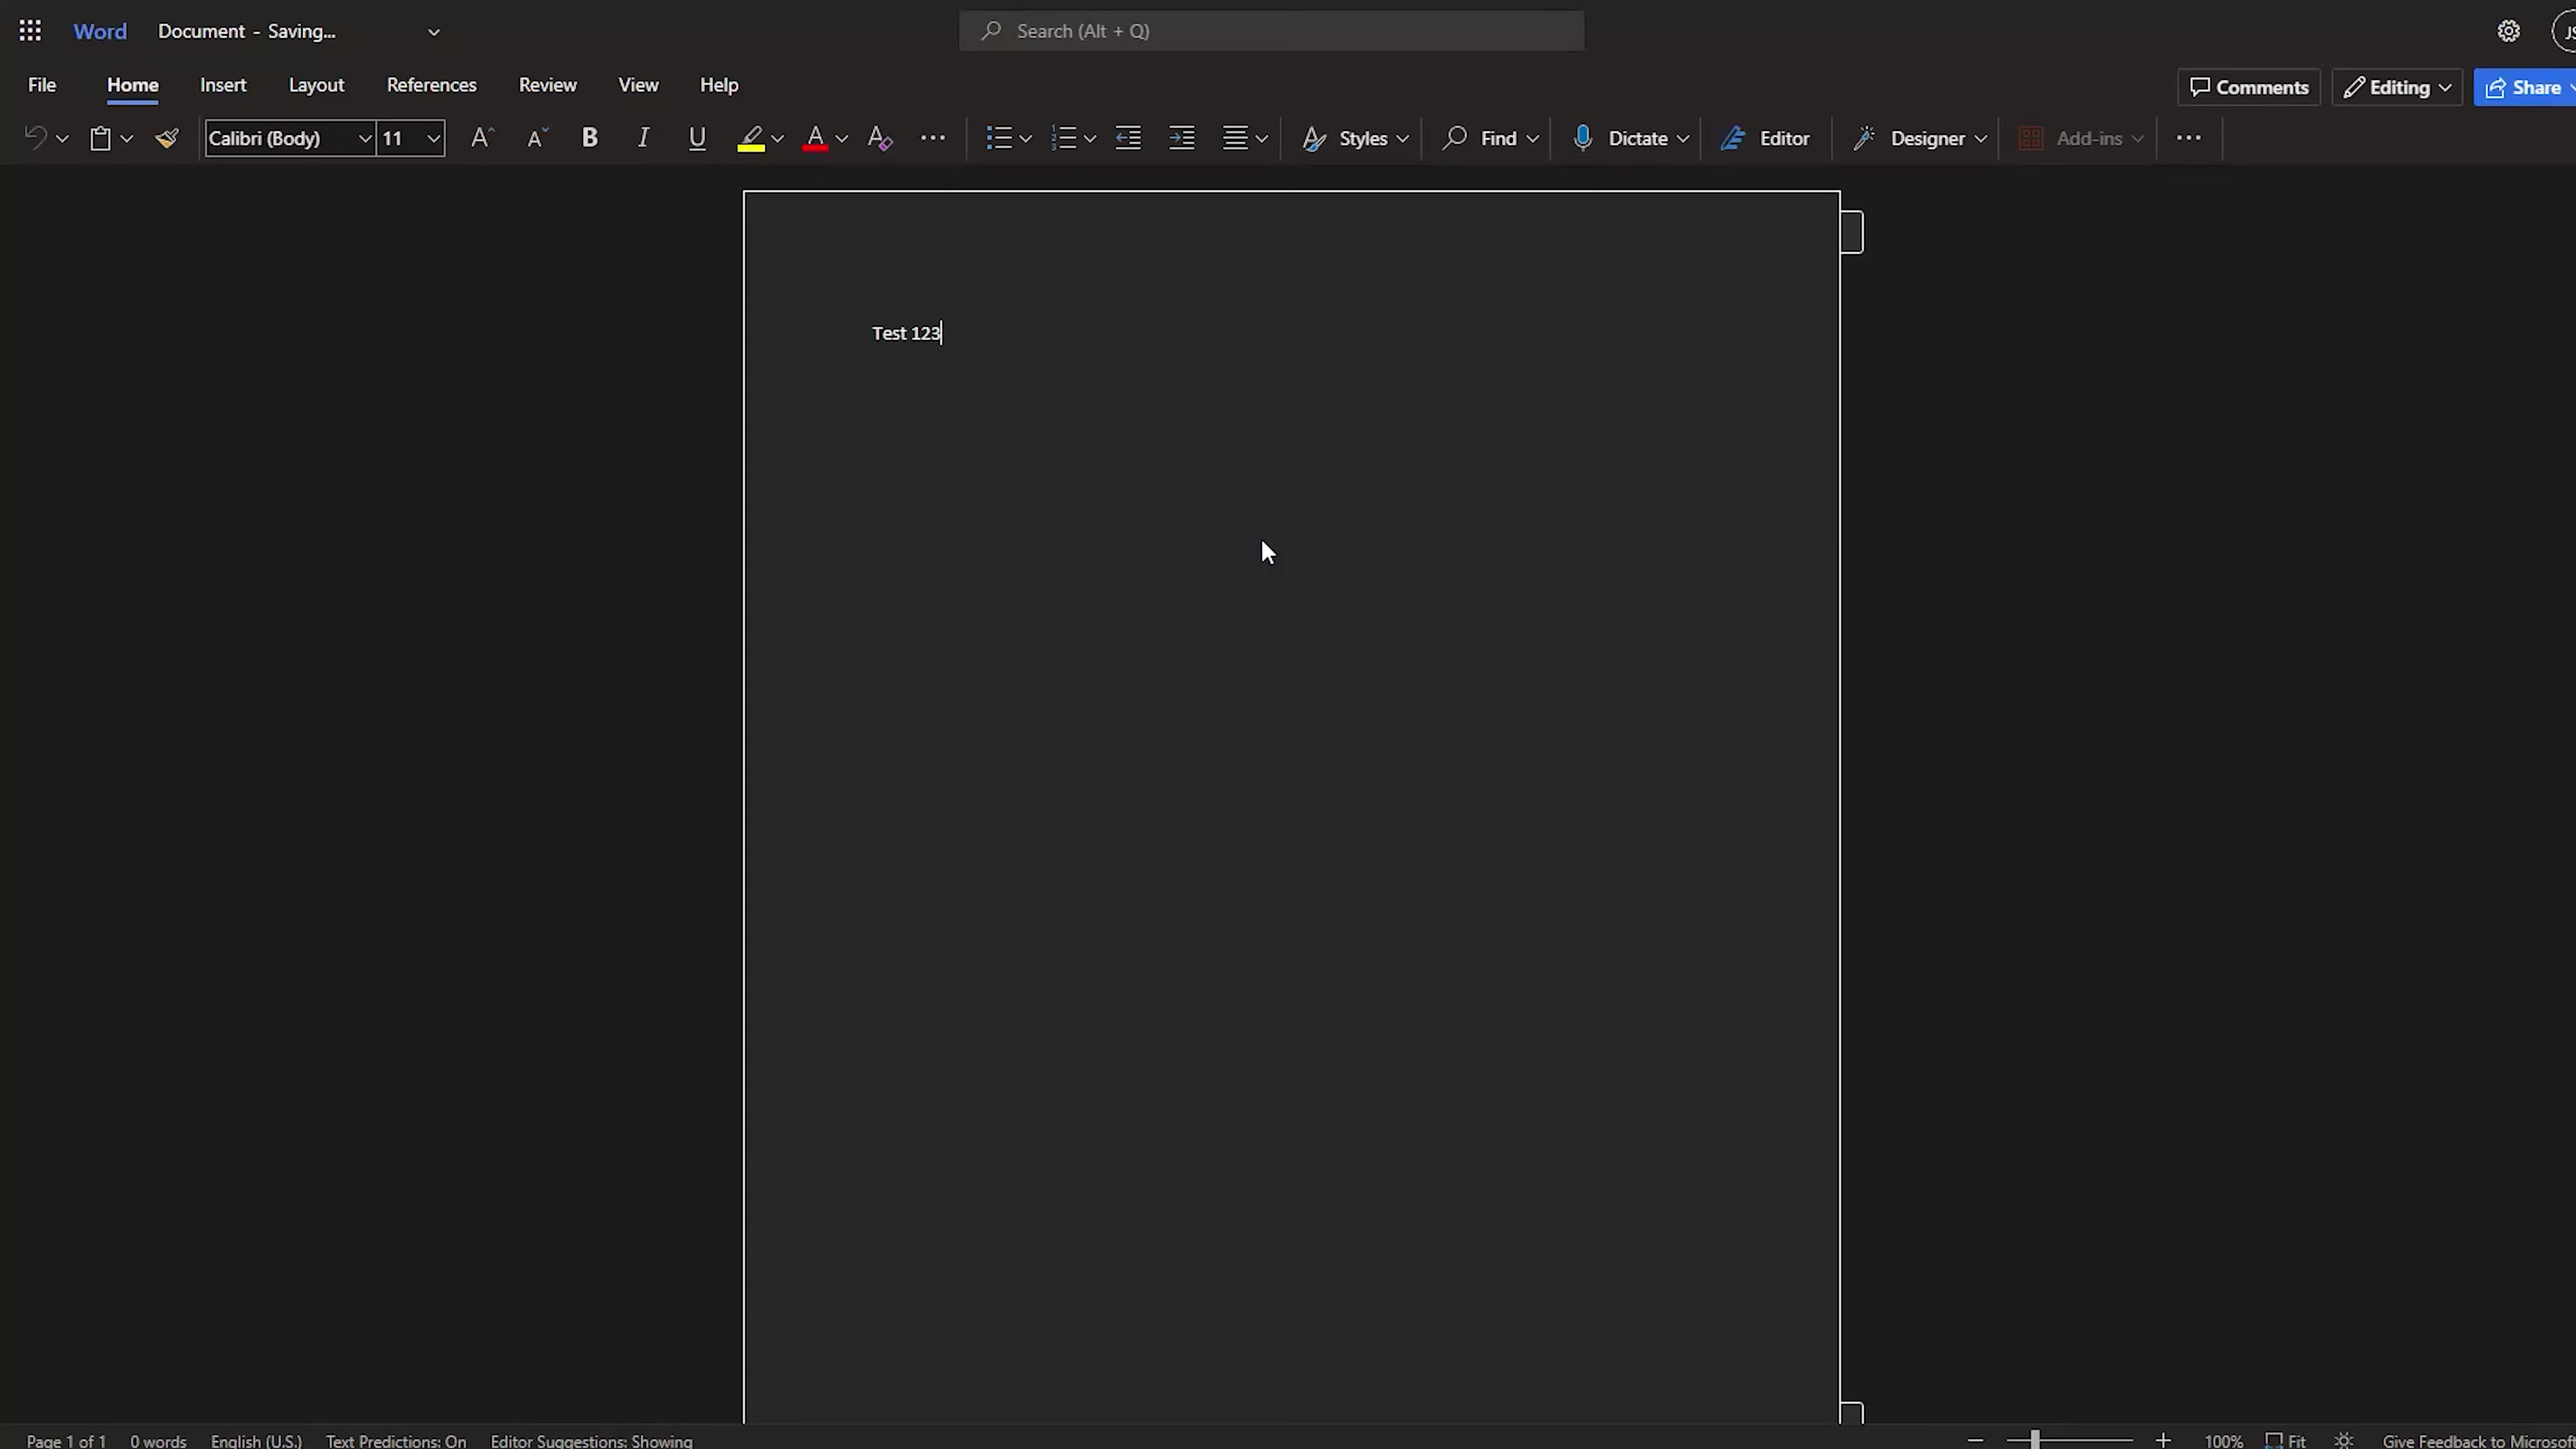The image size is (2576, 1449).
Task: Open the app launcher grid icon
Action: [30, 31]
